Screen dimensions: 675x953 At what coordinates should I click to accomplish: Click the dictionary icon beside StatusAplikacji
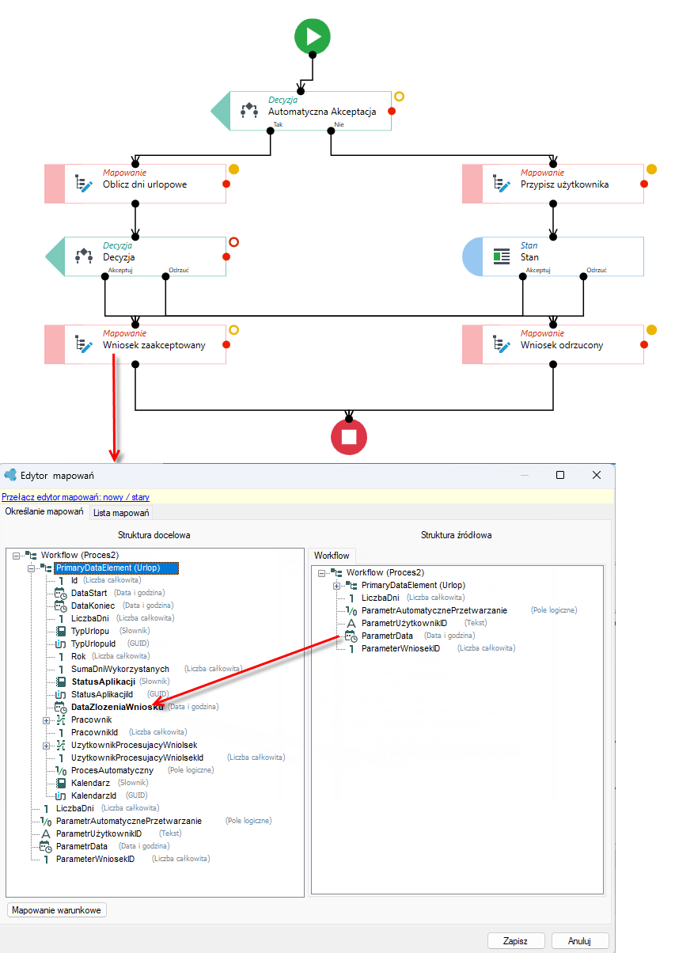60,682
